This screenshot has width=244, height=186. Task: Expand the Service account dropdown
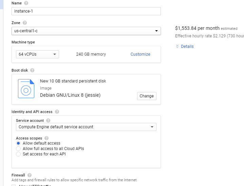click(86, 127)
